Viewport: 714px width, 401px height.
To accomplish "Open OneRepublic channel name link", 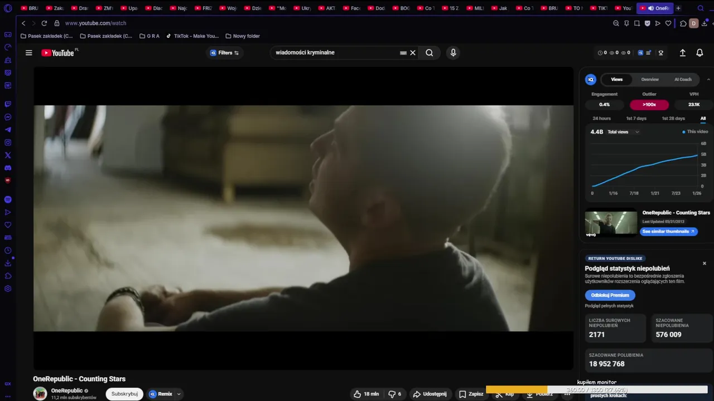I will coord(67,390).
